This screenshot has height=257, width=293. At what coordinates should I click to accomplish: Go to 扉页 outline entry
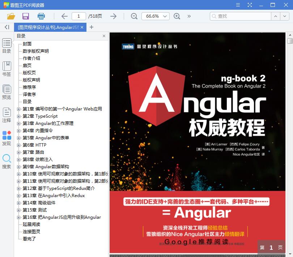tap(27, 65)
